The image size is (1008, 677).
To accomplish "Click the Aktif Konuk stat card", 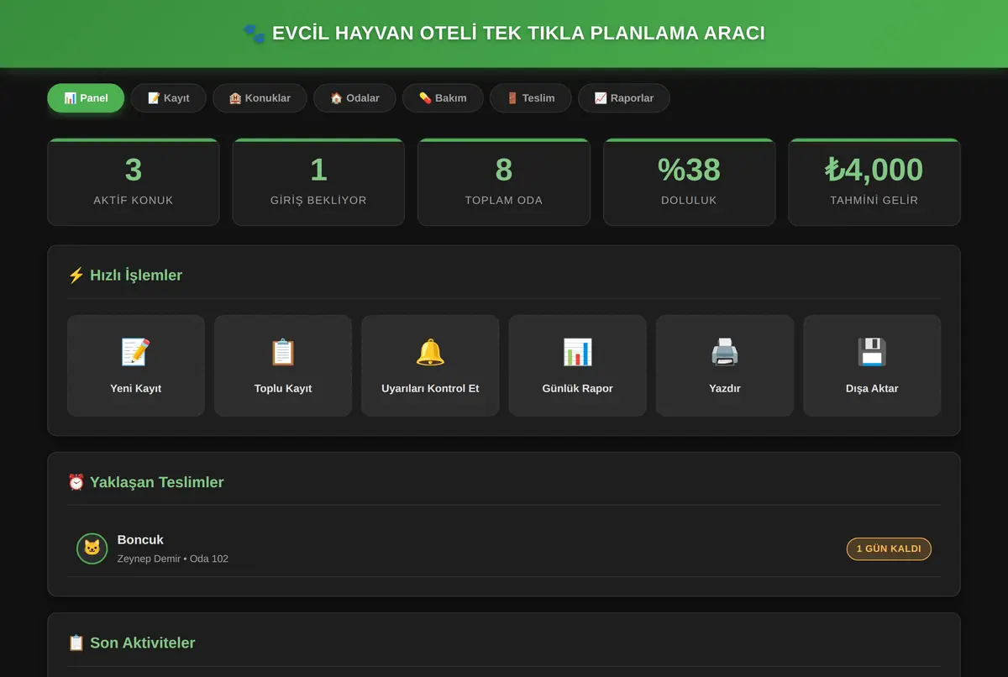I will [134, 182].
